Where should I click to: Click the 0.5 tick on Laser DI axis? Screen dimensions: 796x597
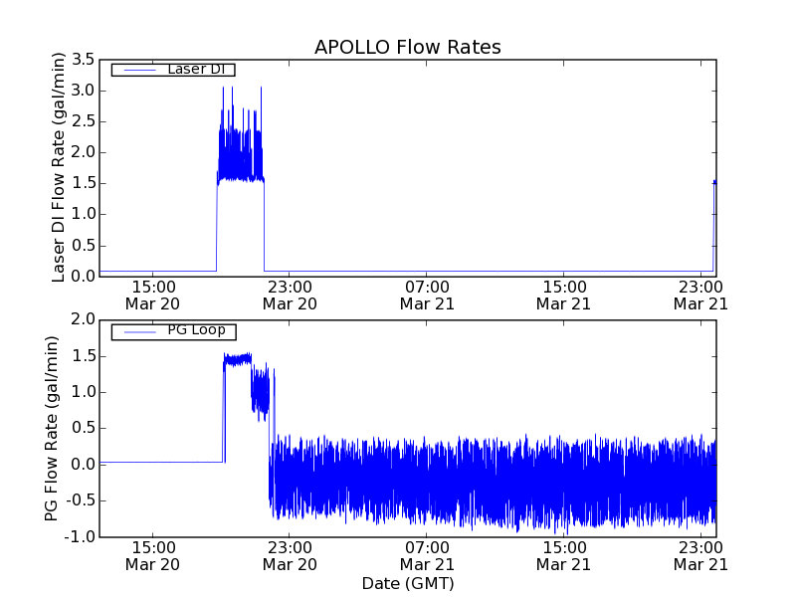tap(84, 246)
